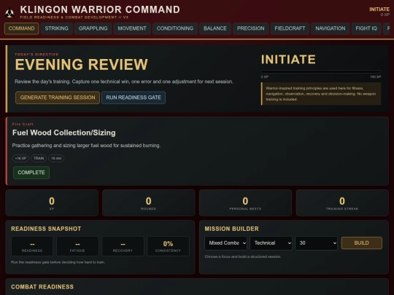Screen dimensions: 394x295
Task: Click the 0% CONSISTENCY tile
Action: click(168, 246)
